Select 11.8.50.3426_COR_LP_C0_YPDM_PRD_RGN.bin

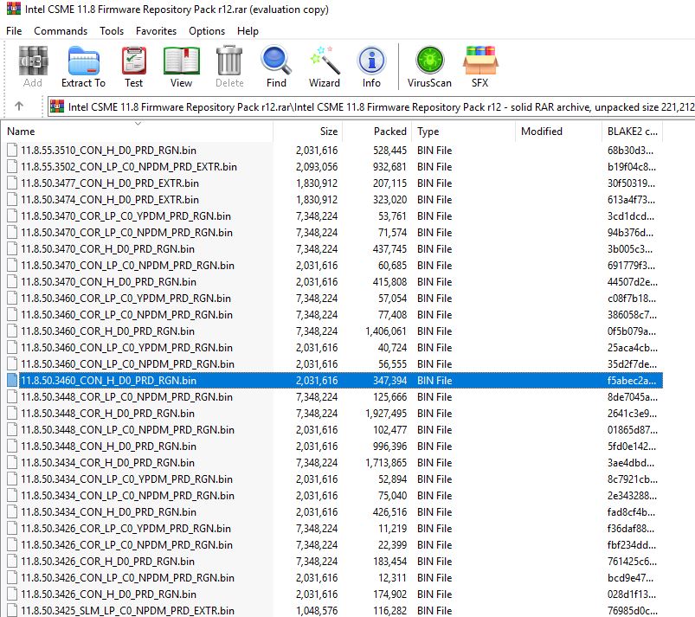[125, 529]
